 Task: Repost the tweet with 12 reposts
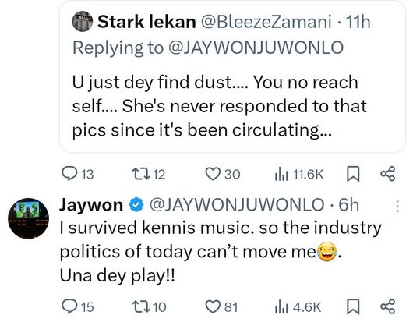coord(149,174)
